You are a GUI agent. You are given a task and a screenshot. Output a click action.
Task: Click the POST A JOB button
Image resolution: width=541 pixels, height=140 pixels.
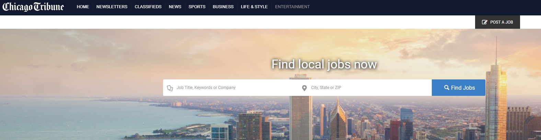(x=497, y=22)
